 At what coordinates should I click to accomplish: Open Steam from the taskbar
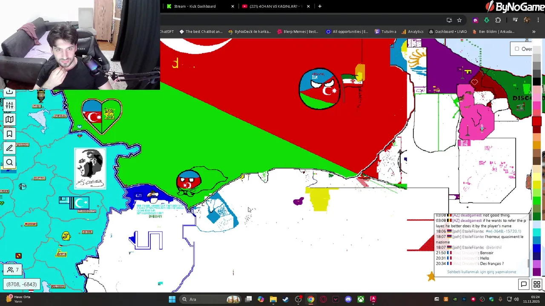[286, 299]
